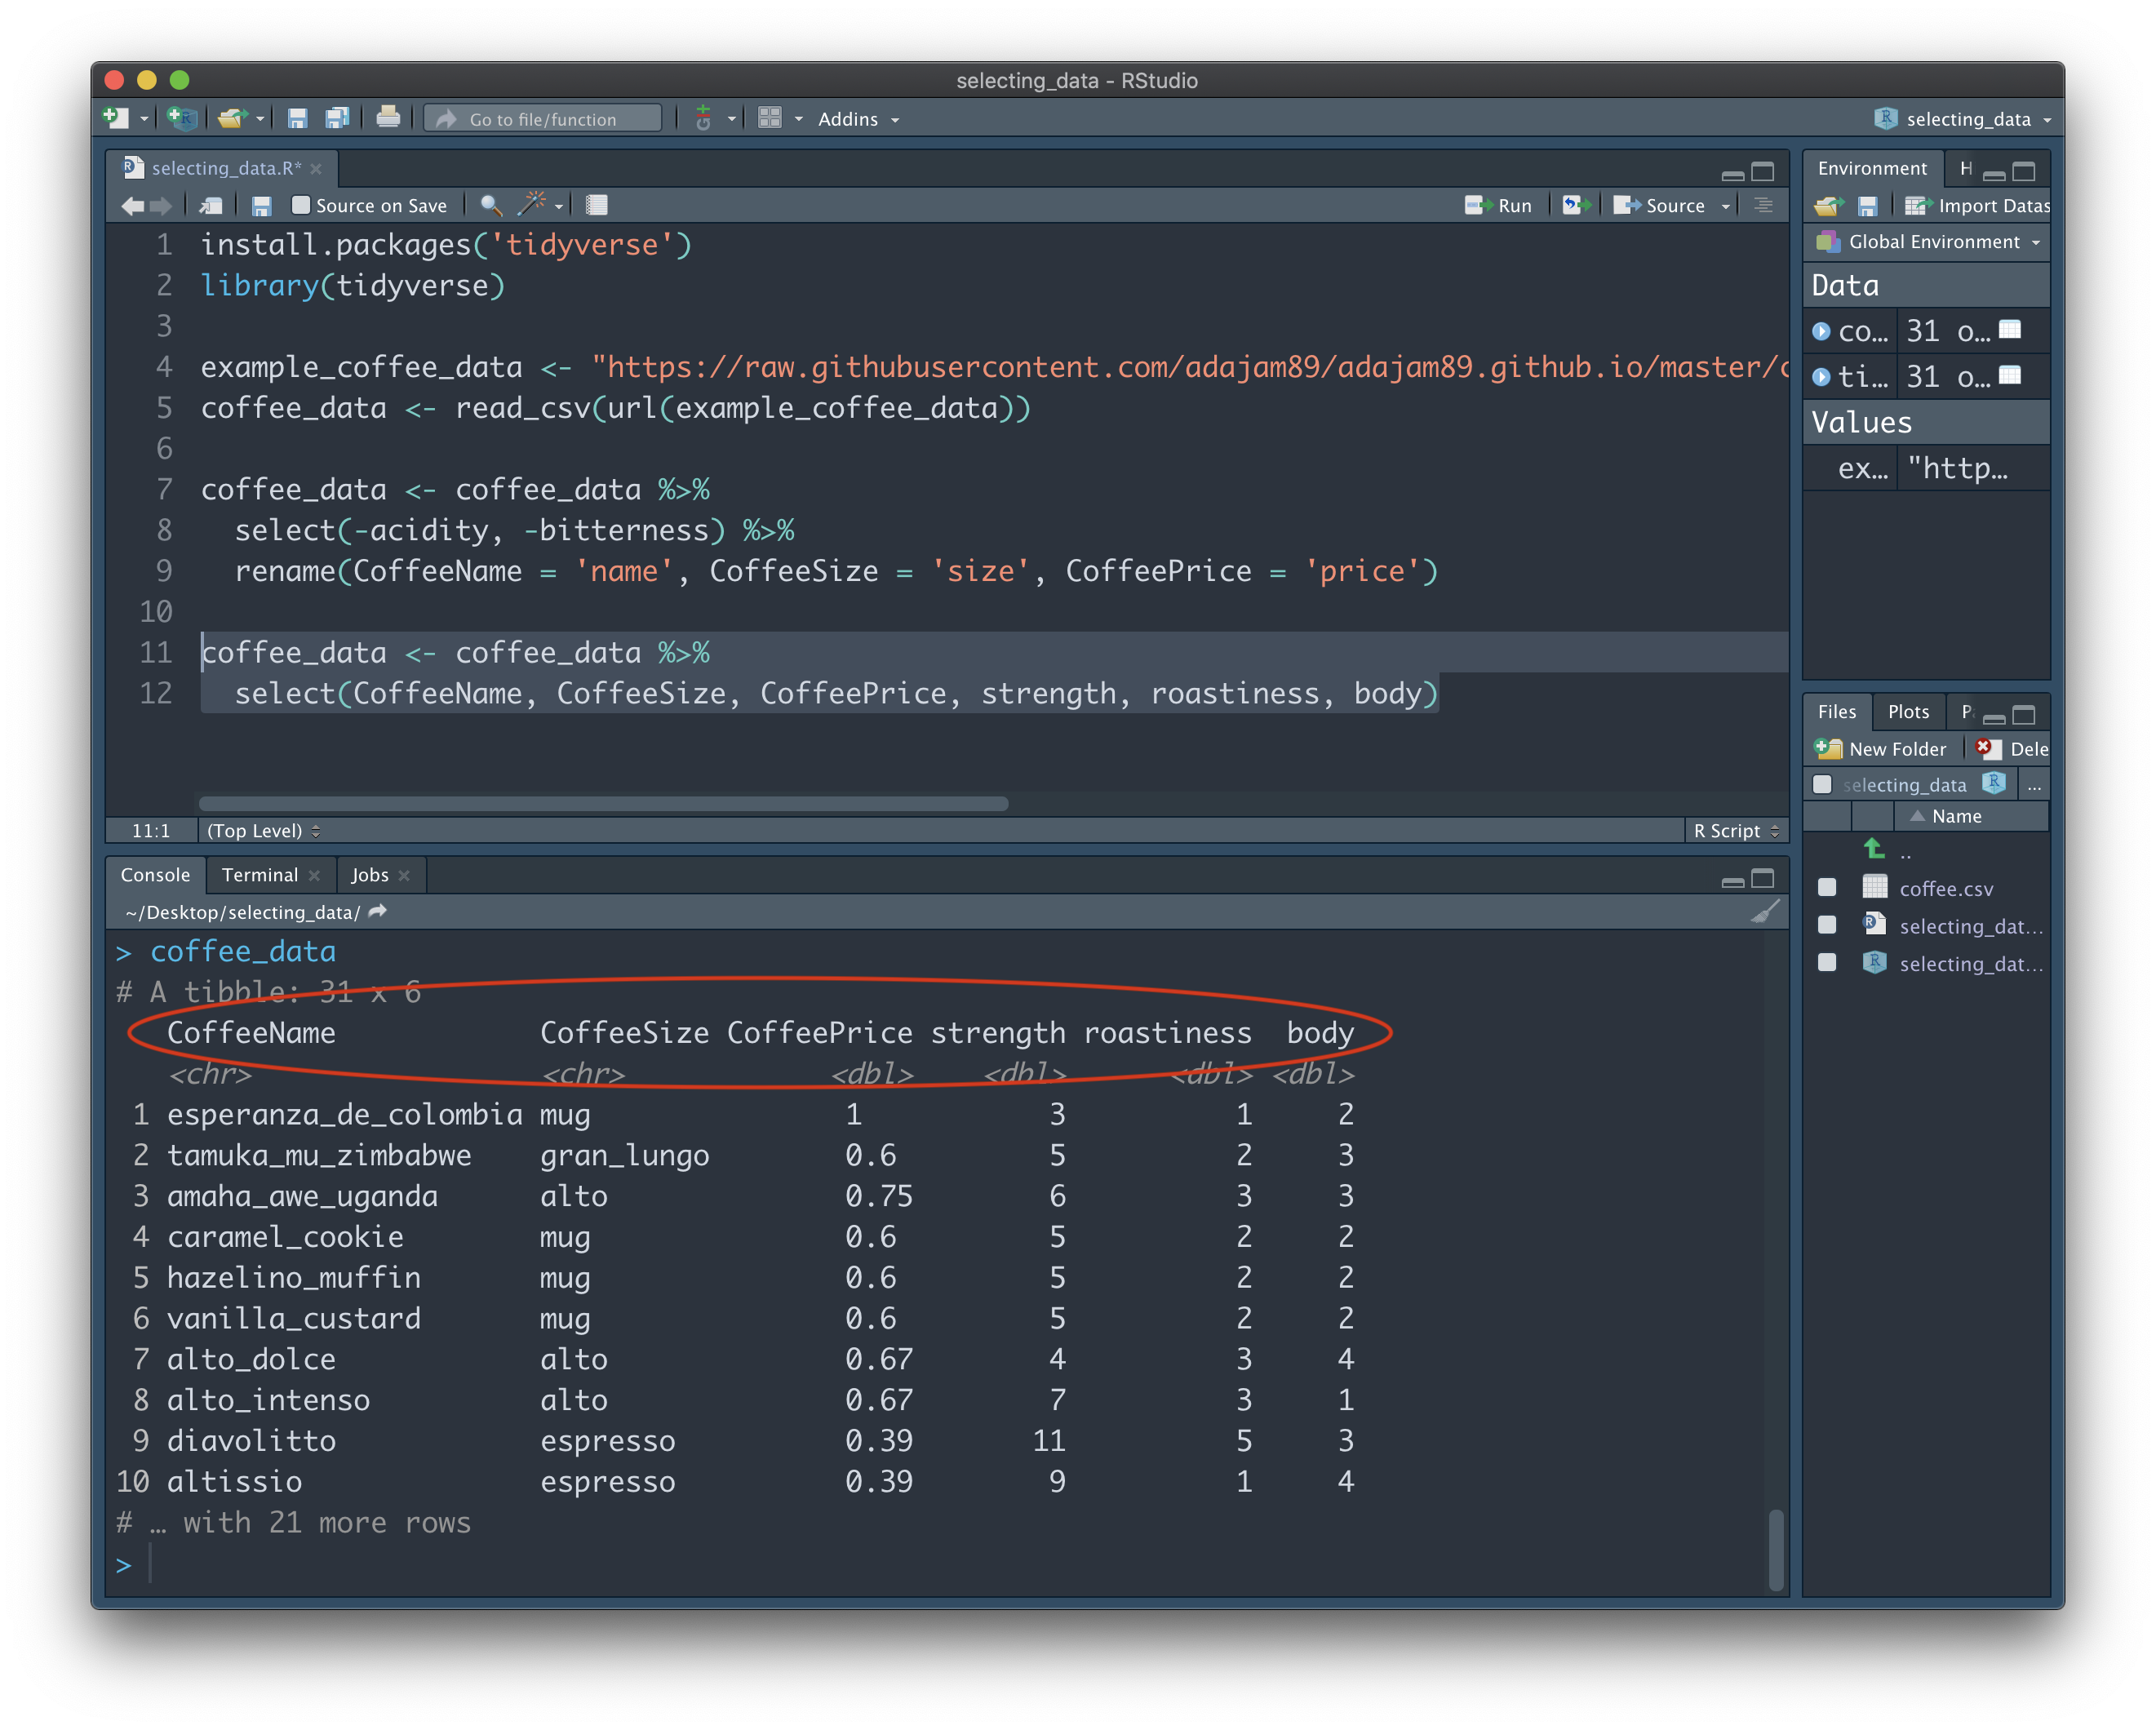Click the view current working directory arrow in console
The image size is (2156, 1730).
(x=377, y=911)
